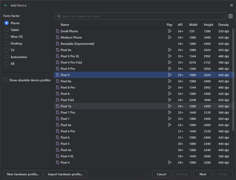Viewport: 236px width, 180px height.
Task: Choose the Wear OS form factor
Action: click(7, 37)
